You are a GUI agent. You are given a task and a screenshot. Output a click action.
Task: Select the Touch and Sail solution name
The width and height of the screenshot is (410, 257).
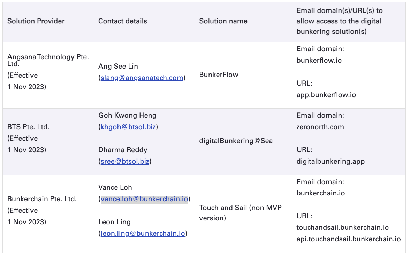240,208
